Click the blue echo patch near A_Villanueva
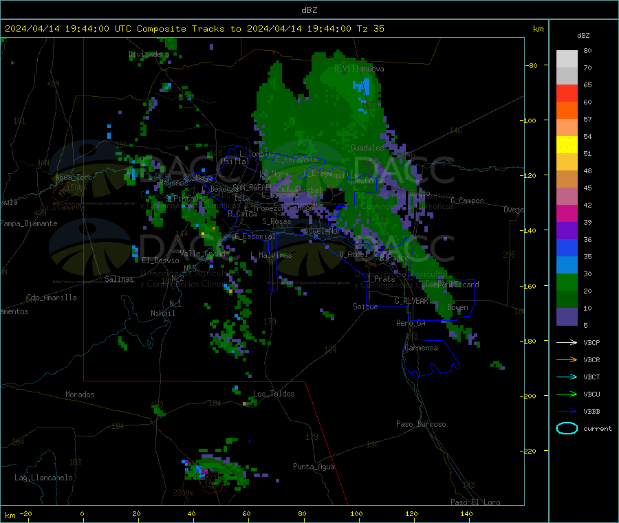Screen dimensions: 619x523 point(362,87)
